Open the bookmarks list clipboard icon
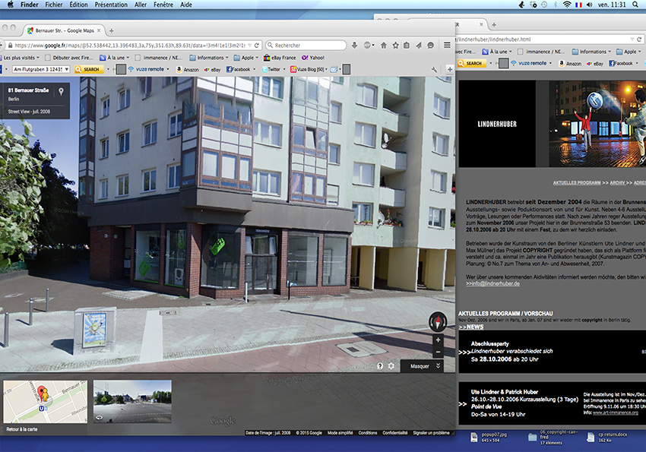Image resolution: width=646 pixels, height=452 pixels. coord(407,46)
